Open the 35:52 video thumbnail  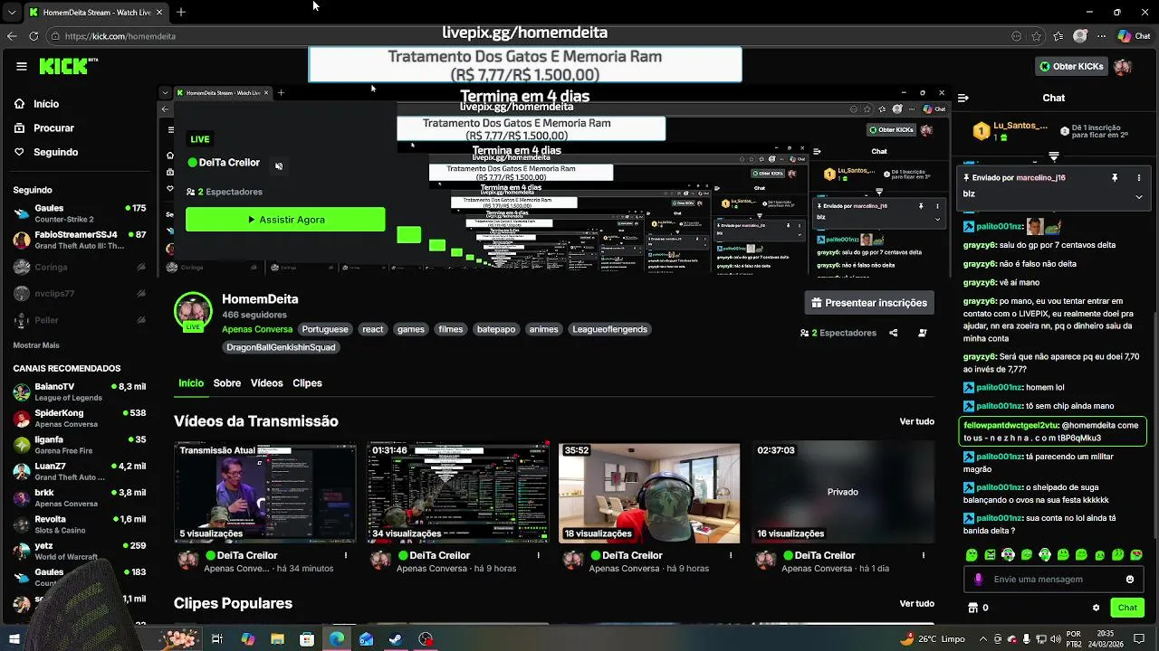pos(649,493)
